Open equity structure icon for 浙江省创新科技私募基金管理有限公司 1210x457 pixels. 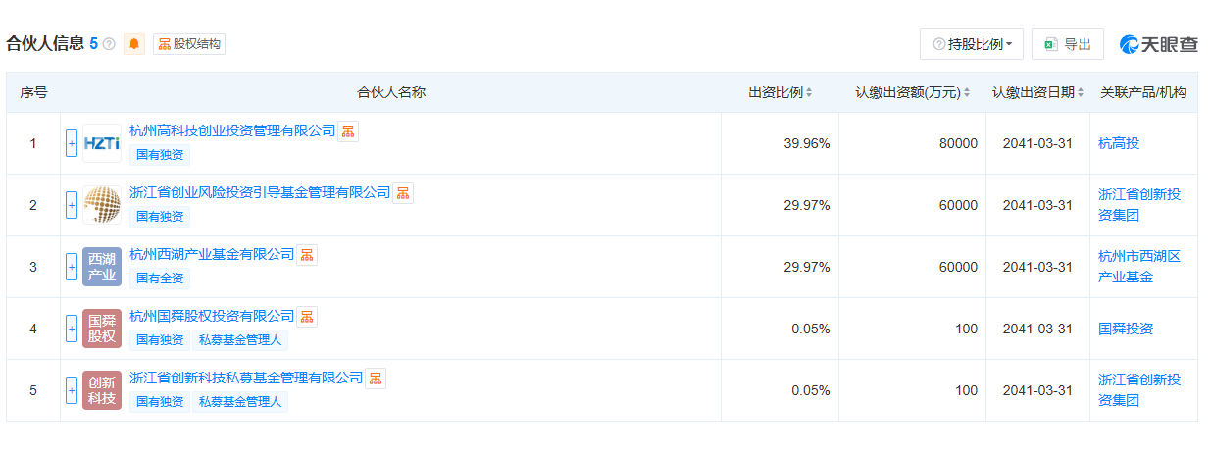point(376,379)
